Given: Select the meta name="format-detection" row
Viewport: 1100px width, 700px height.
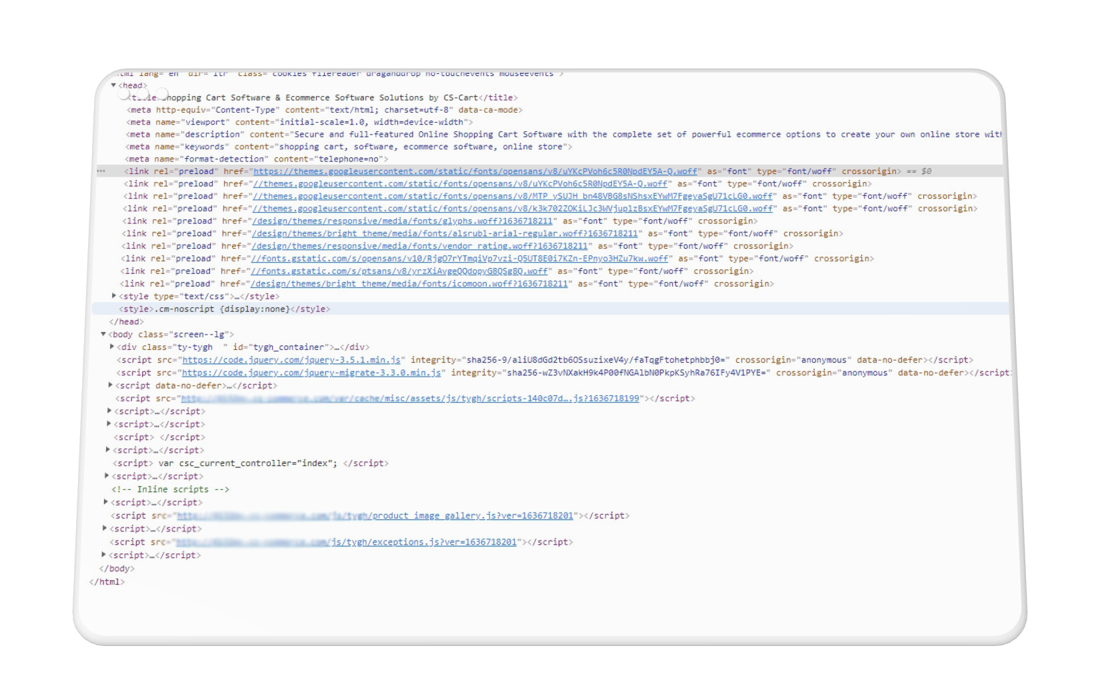Looking at the screenshot, I should pyautogui.click(x=257, y=159).
